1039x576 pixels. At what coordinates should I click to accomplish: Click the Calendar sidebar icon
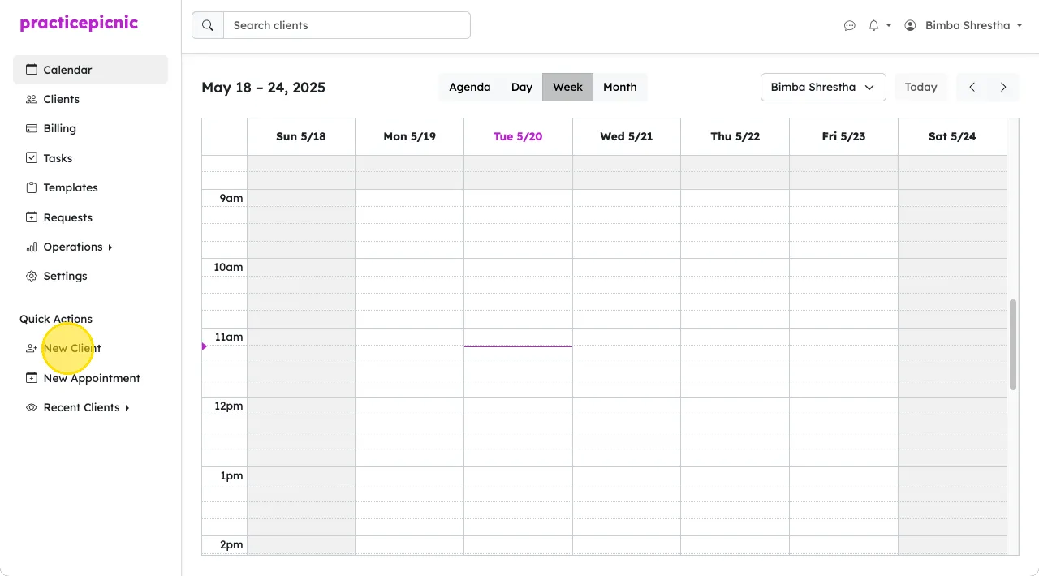(x=32, y=70)
